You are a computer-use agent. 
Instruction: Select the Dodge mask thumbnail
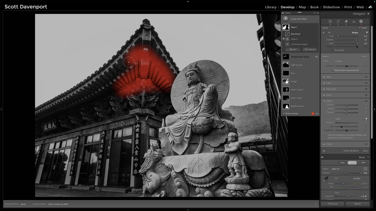[x=286, y=81]
